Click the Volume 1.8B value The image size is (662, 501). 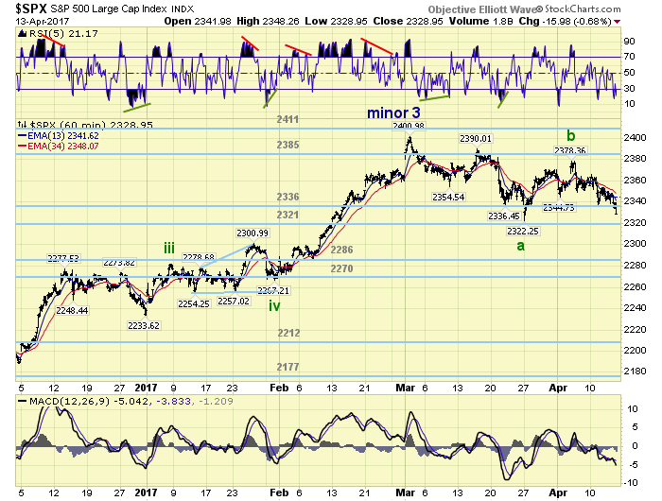coord(480,21)
